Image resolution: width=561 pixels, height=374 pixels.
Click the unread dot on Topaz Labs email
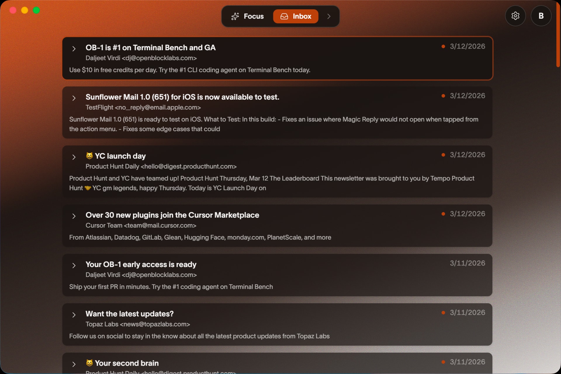point(443,313)
